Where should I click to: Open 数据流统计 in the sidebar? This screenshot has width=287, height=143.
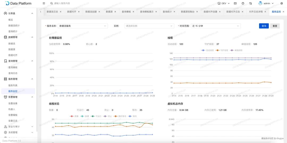click(14, 25)
